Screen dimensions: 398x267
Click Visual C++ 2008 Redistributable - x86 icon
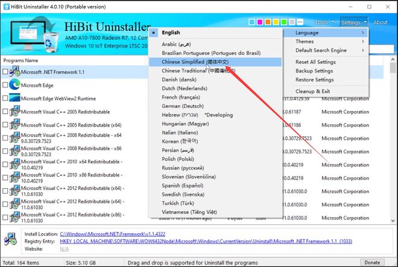coord(14,151)
